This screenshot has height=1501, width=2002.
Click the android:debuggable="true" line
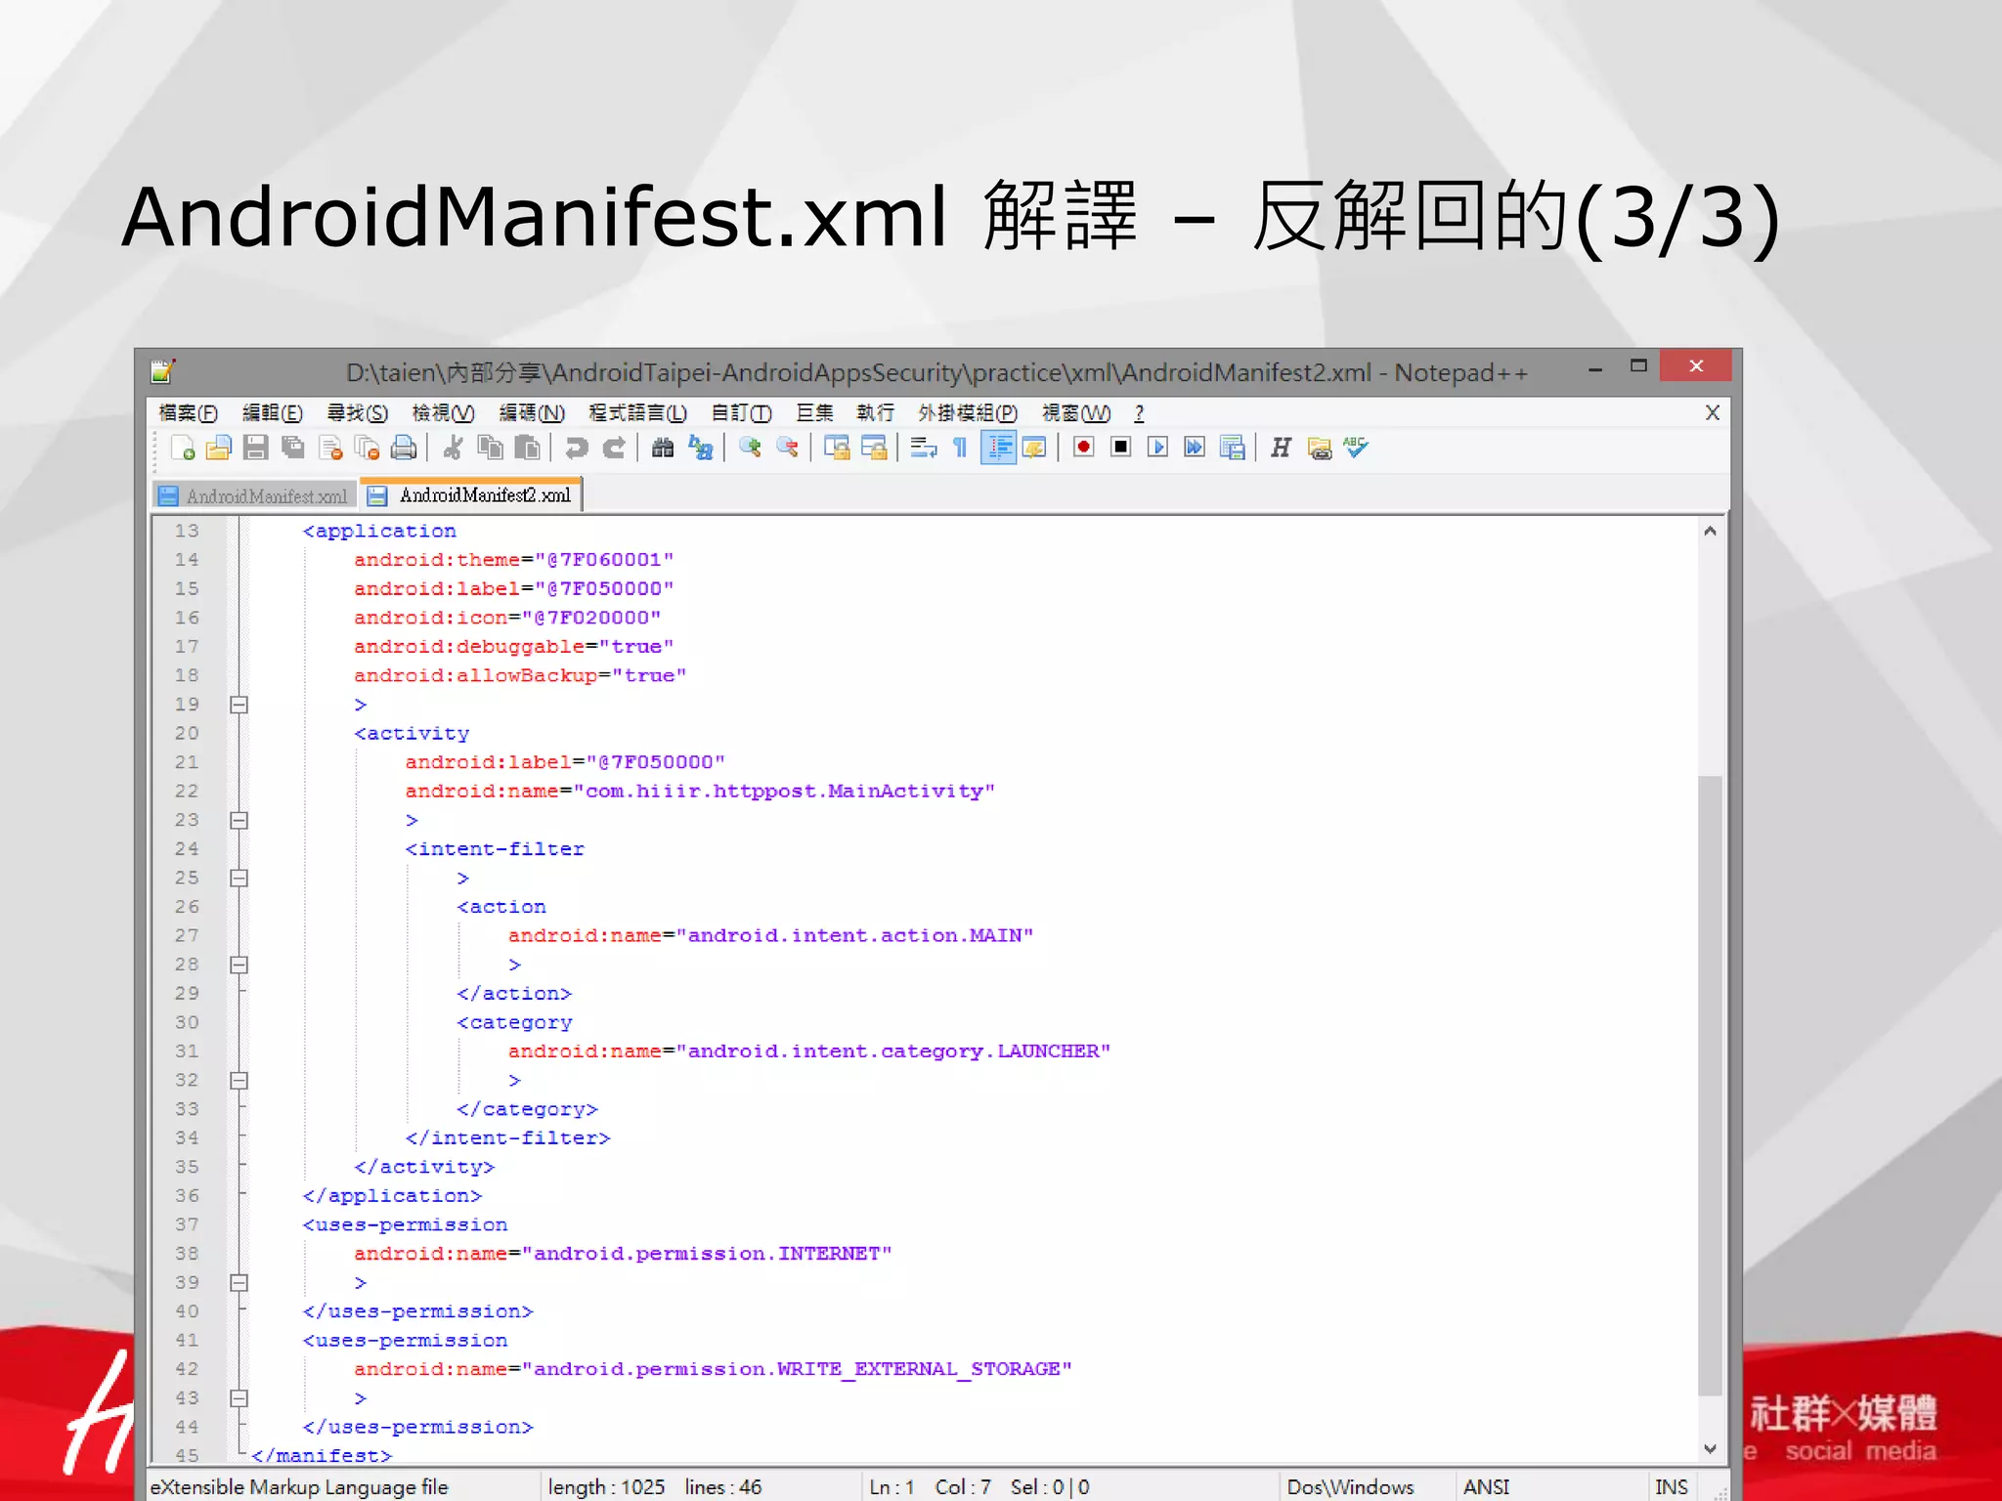(x=513, y=647)
